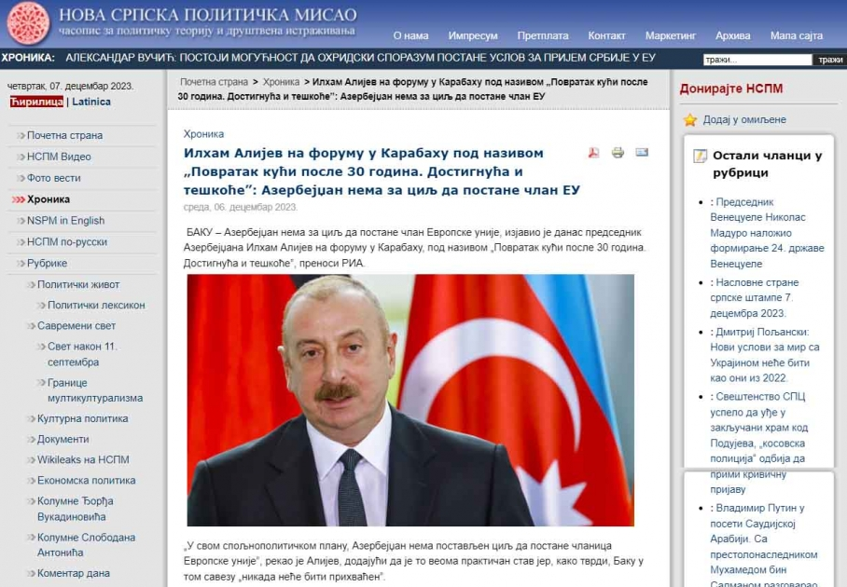This screenshot has width=847, height=587.
Task: Open Насловне стране српске штампе 7. децембра
Action: tap(755, 298)
